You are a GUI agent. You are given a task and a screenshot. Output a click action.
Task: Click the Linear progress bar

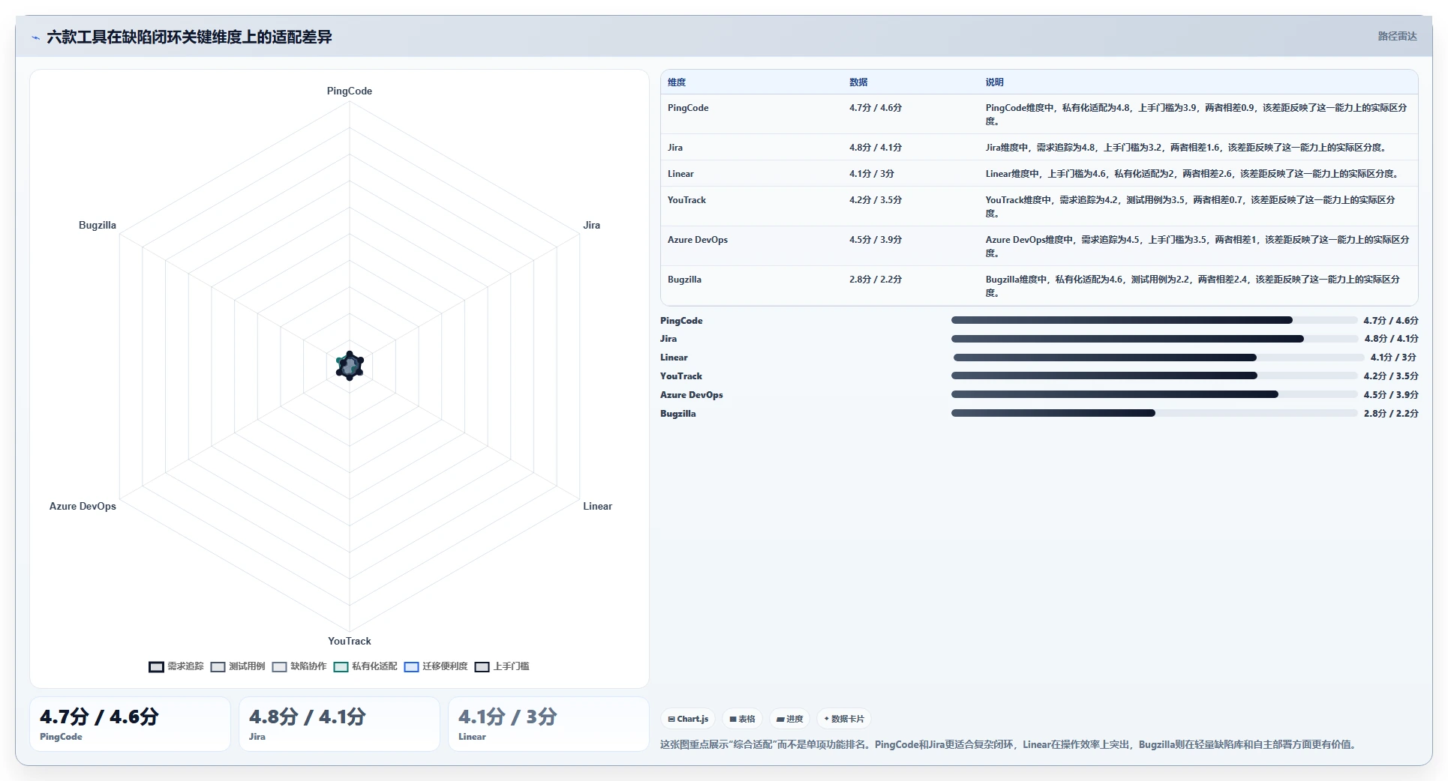point(1158,358)
